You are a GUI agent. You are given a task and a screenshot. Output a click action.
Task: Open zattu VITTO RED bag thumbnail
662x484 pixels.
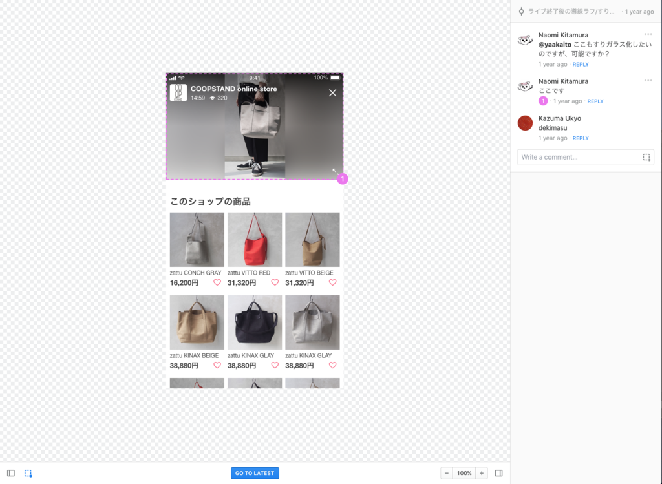pos(255,239)
